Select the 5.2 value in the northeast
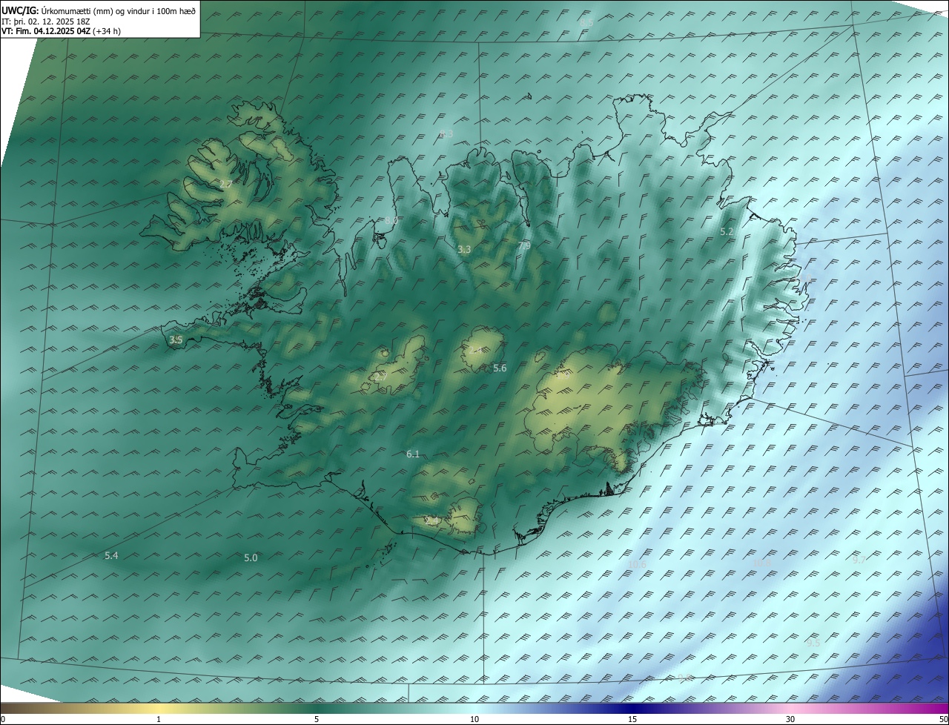This screenshot has width=949, height=725. click(x=727, y=232)
